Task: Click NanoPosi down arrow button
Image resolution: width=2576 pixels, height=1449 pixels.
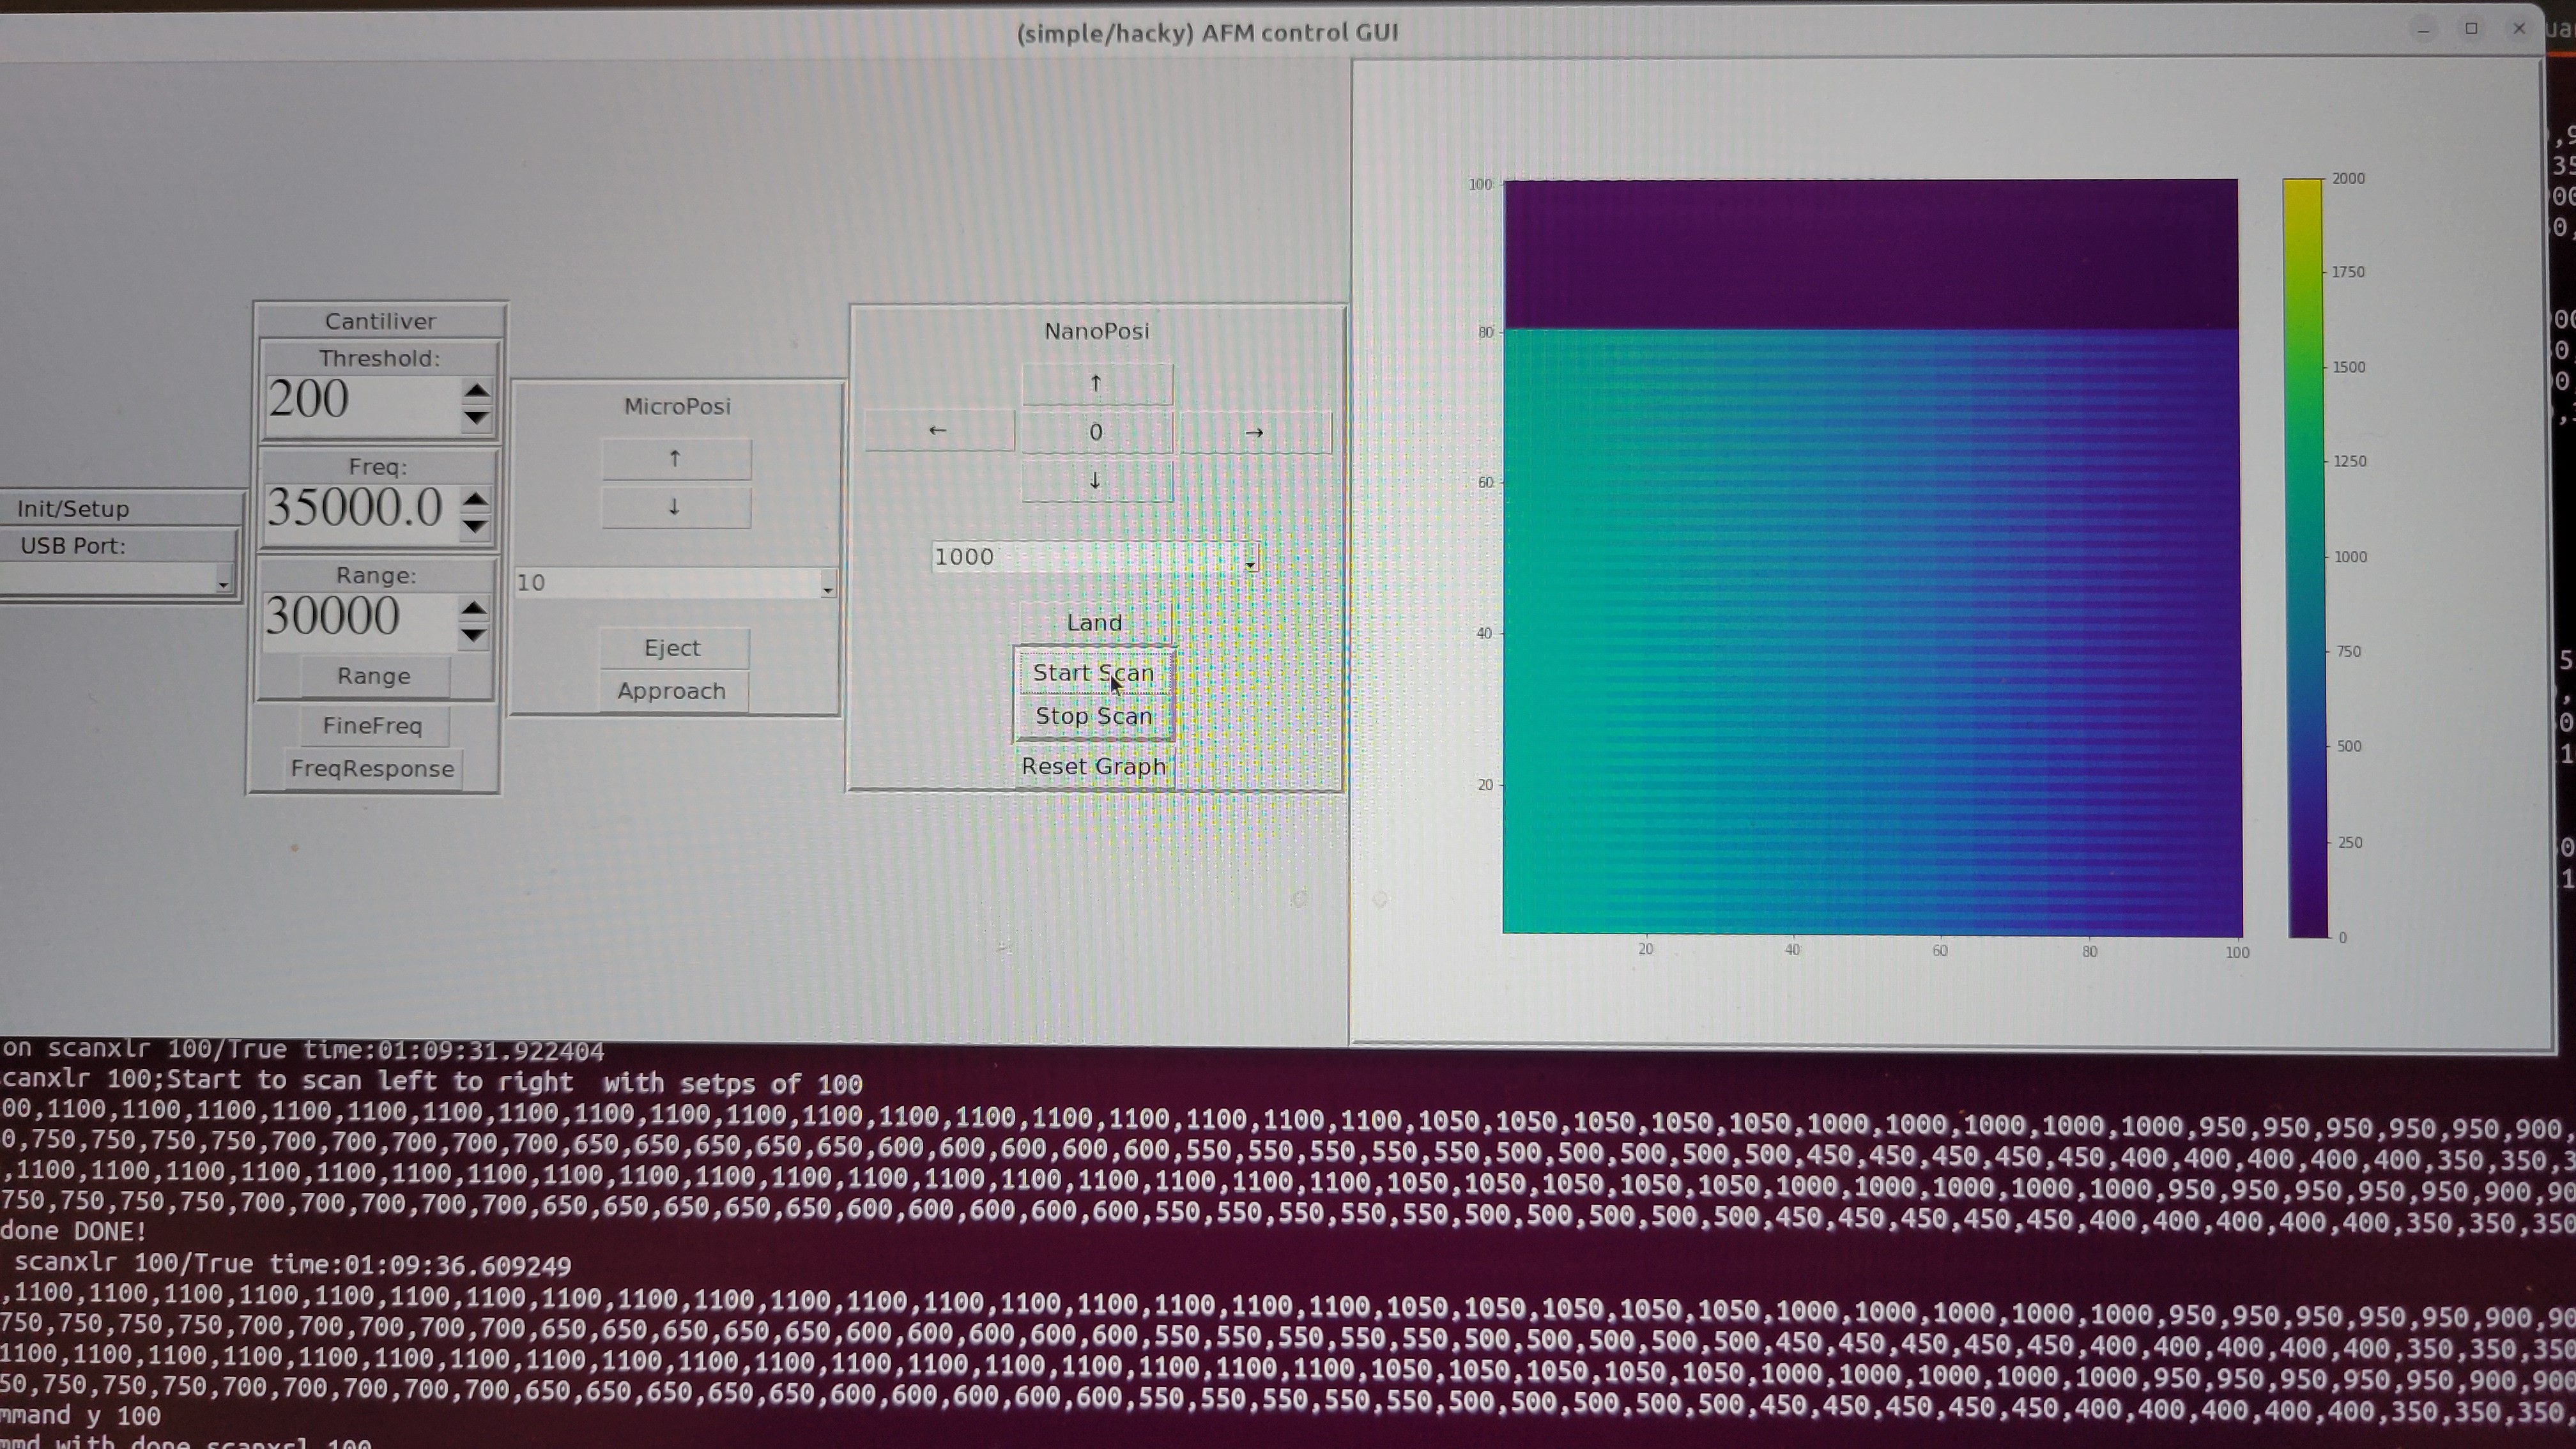Action: pyautogui.click(x=1096, y=481)
